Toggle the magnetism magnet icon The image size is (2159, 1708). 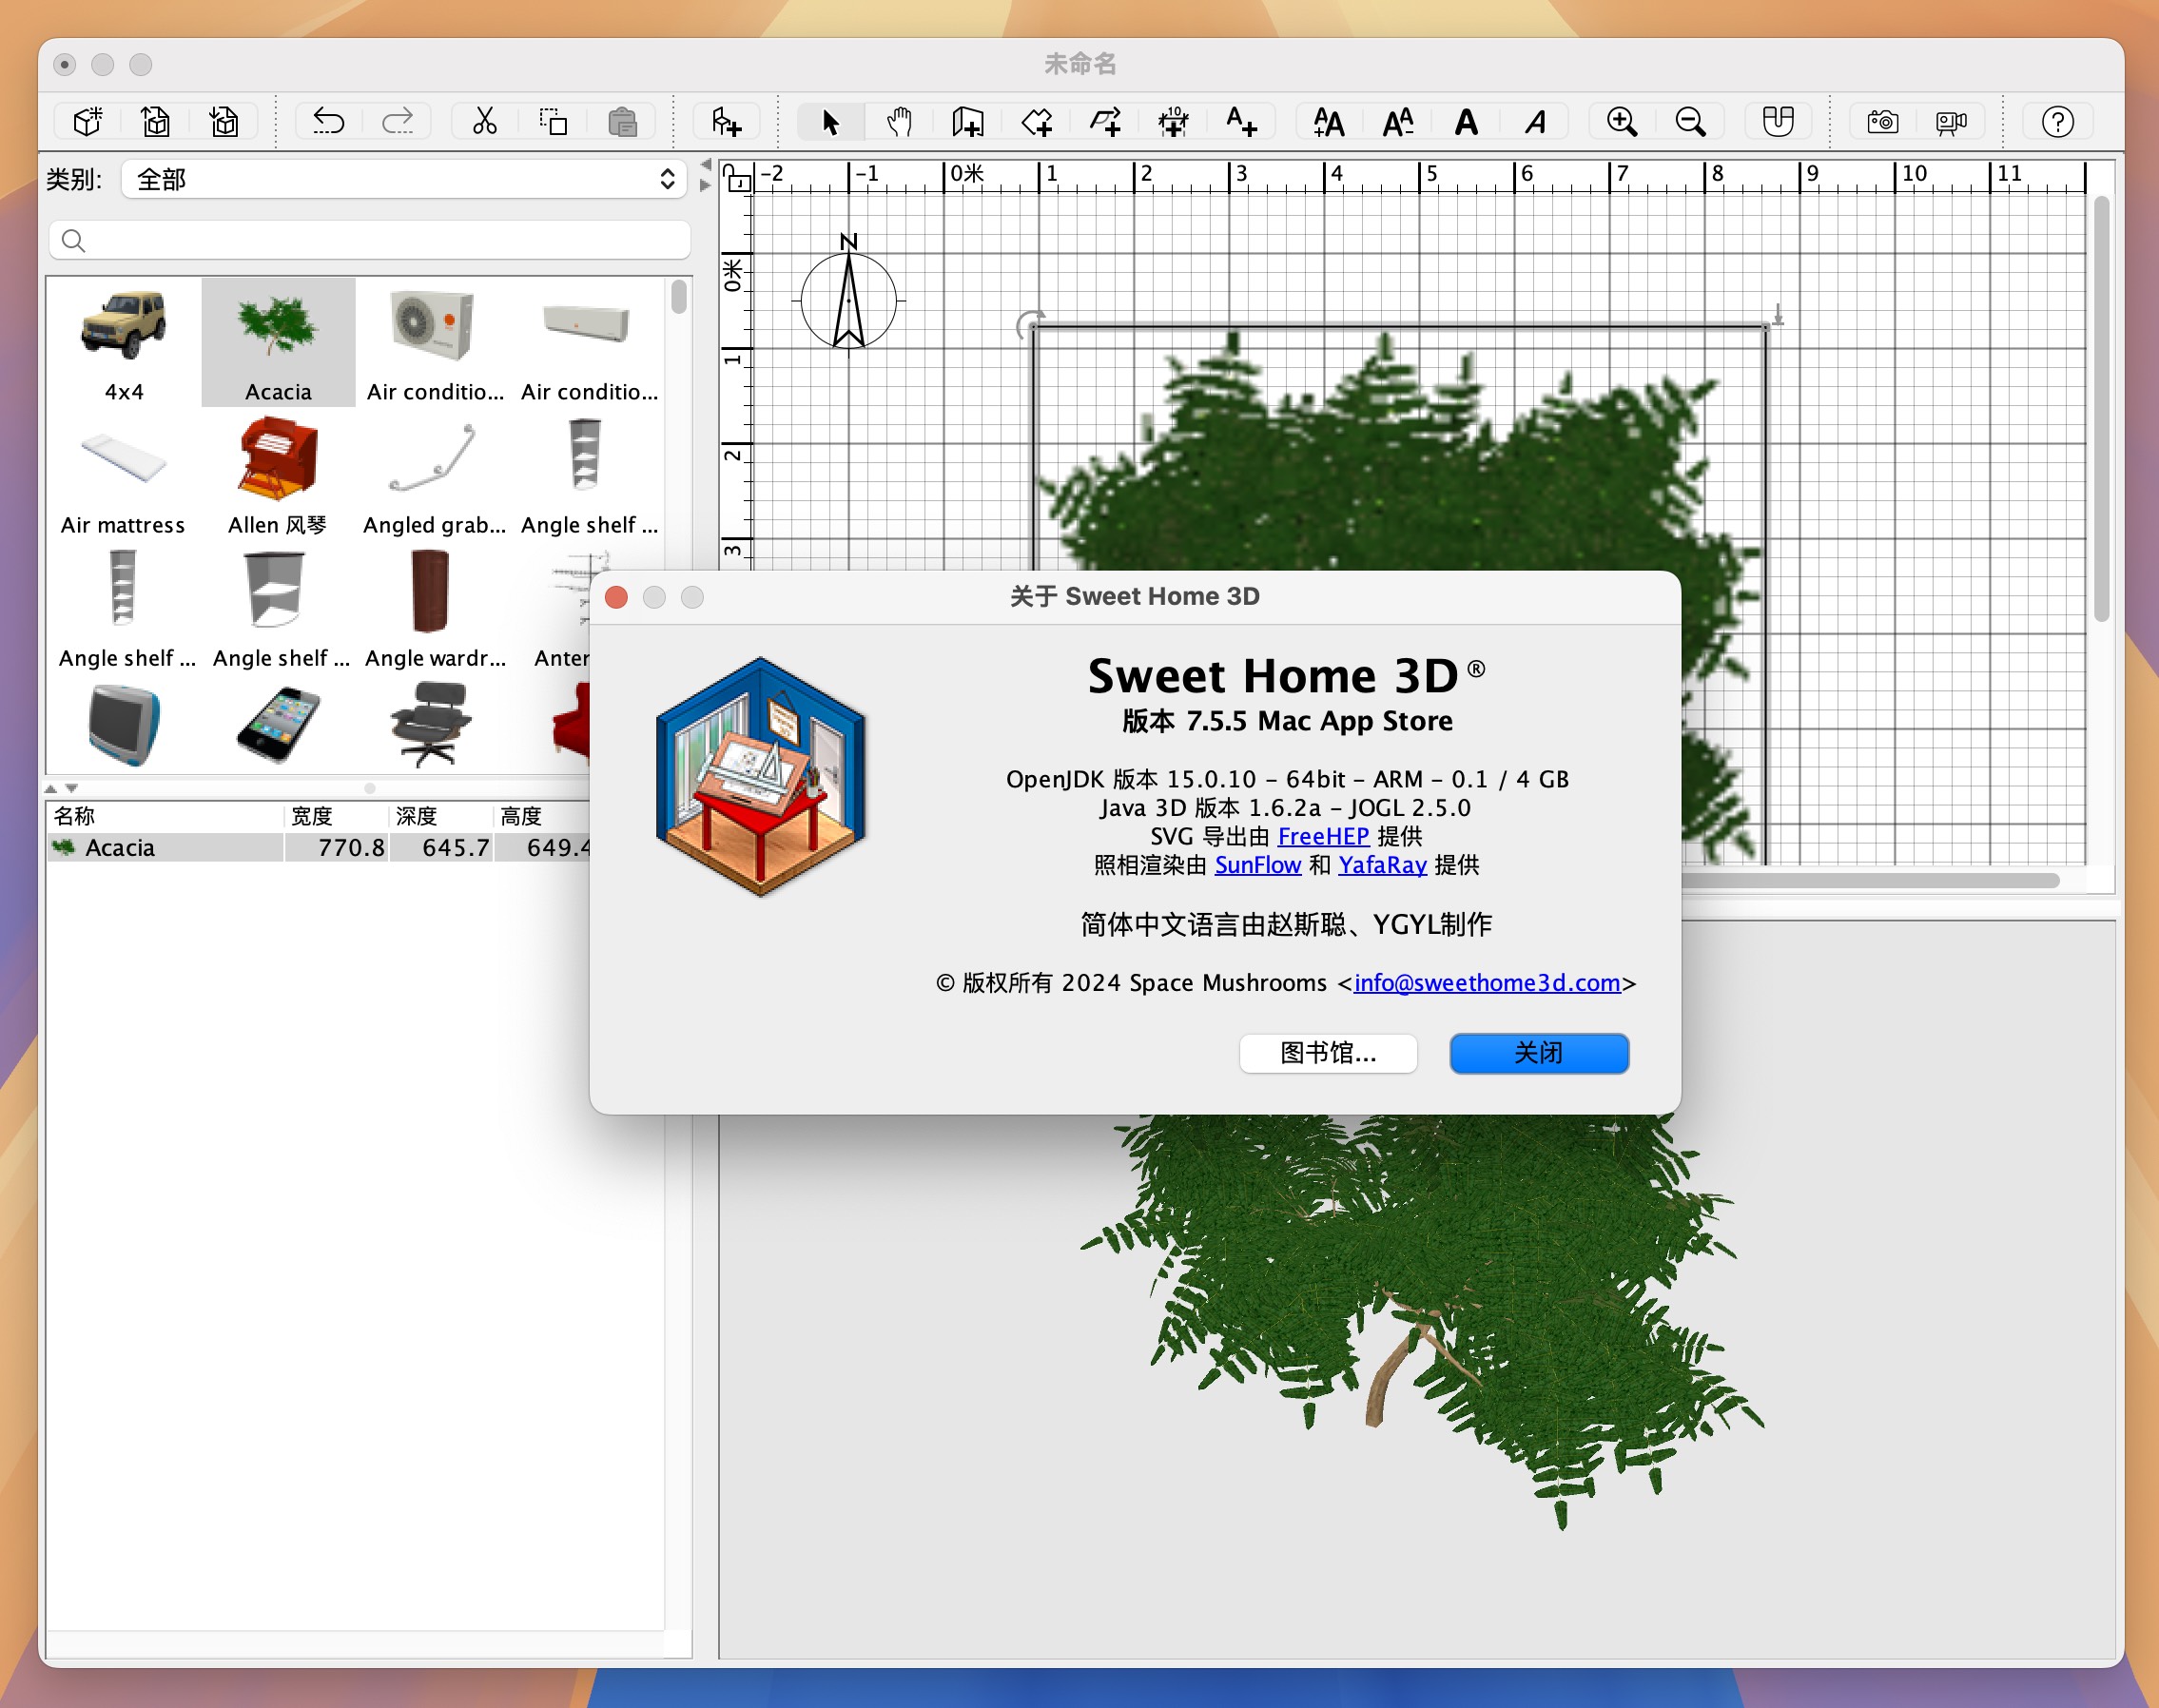(1778, 122)
